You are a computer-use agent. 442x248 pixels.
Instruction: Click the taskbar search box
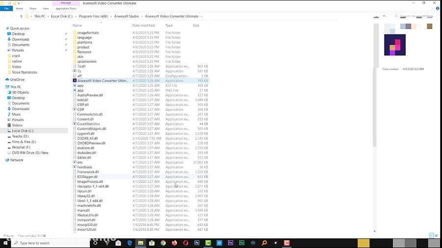coord(51,243)
